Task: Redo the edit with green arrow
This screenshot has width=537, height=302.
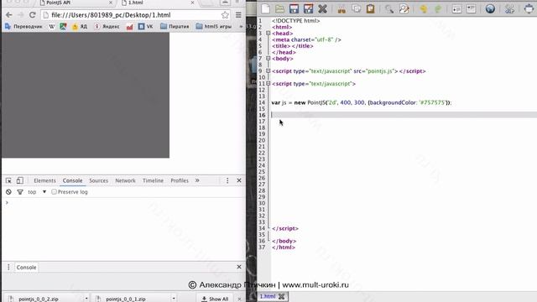Action: [x=438, y=8]
